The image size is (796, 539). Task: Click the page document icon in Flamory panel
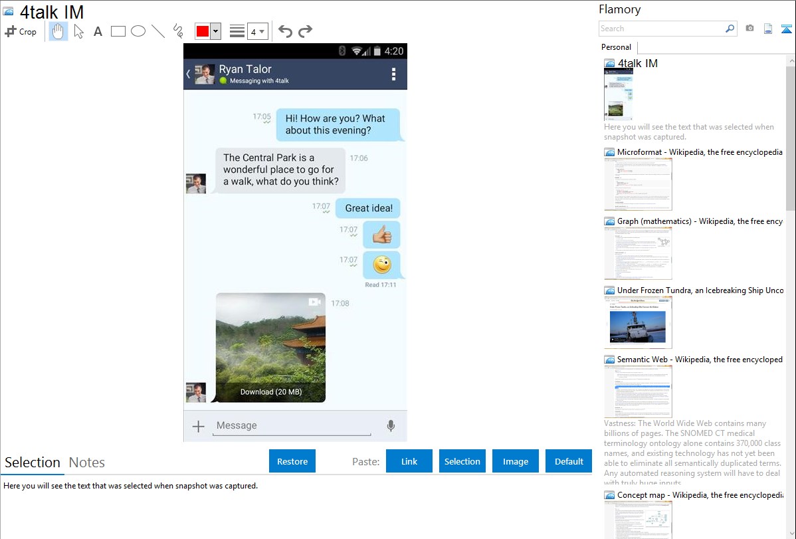coord(768,29)
